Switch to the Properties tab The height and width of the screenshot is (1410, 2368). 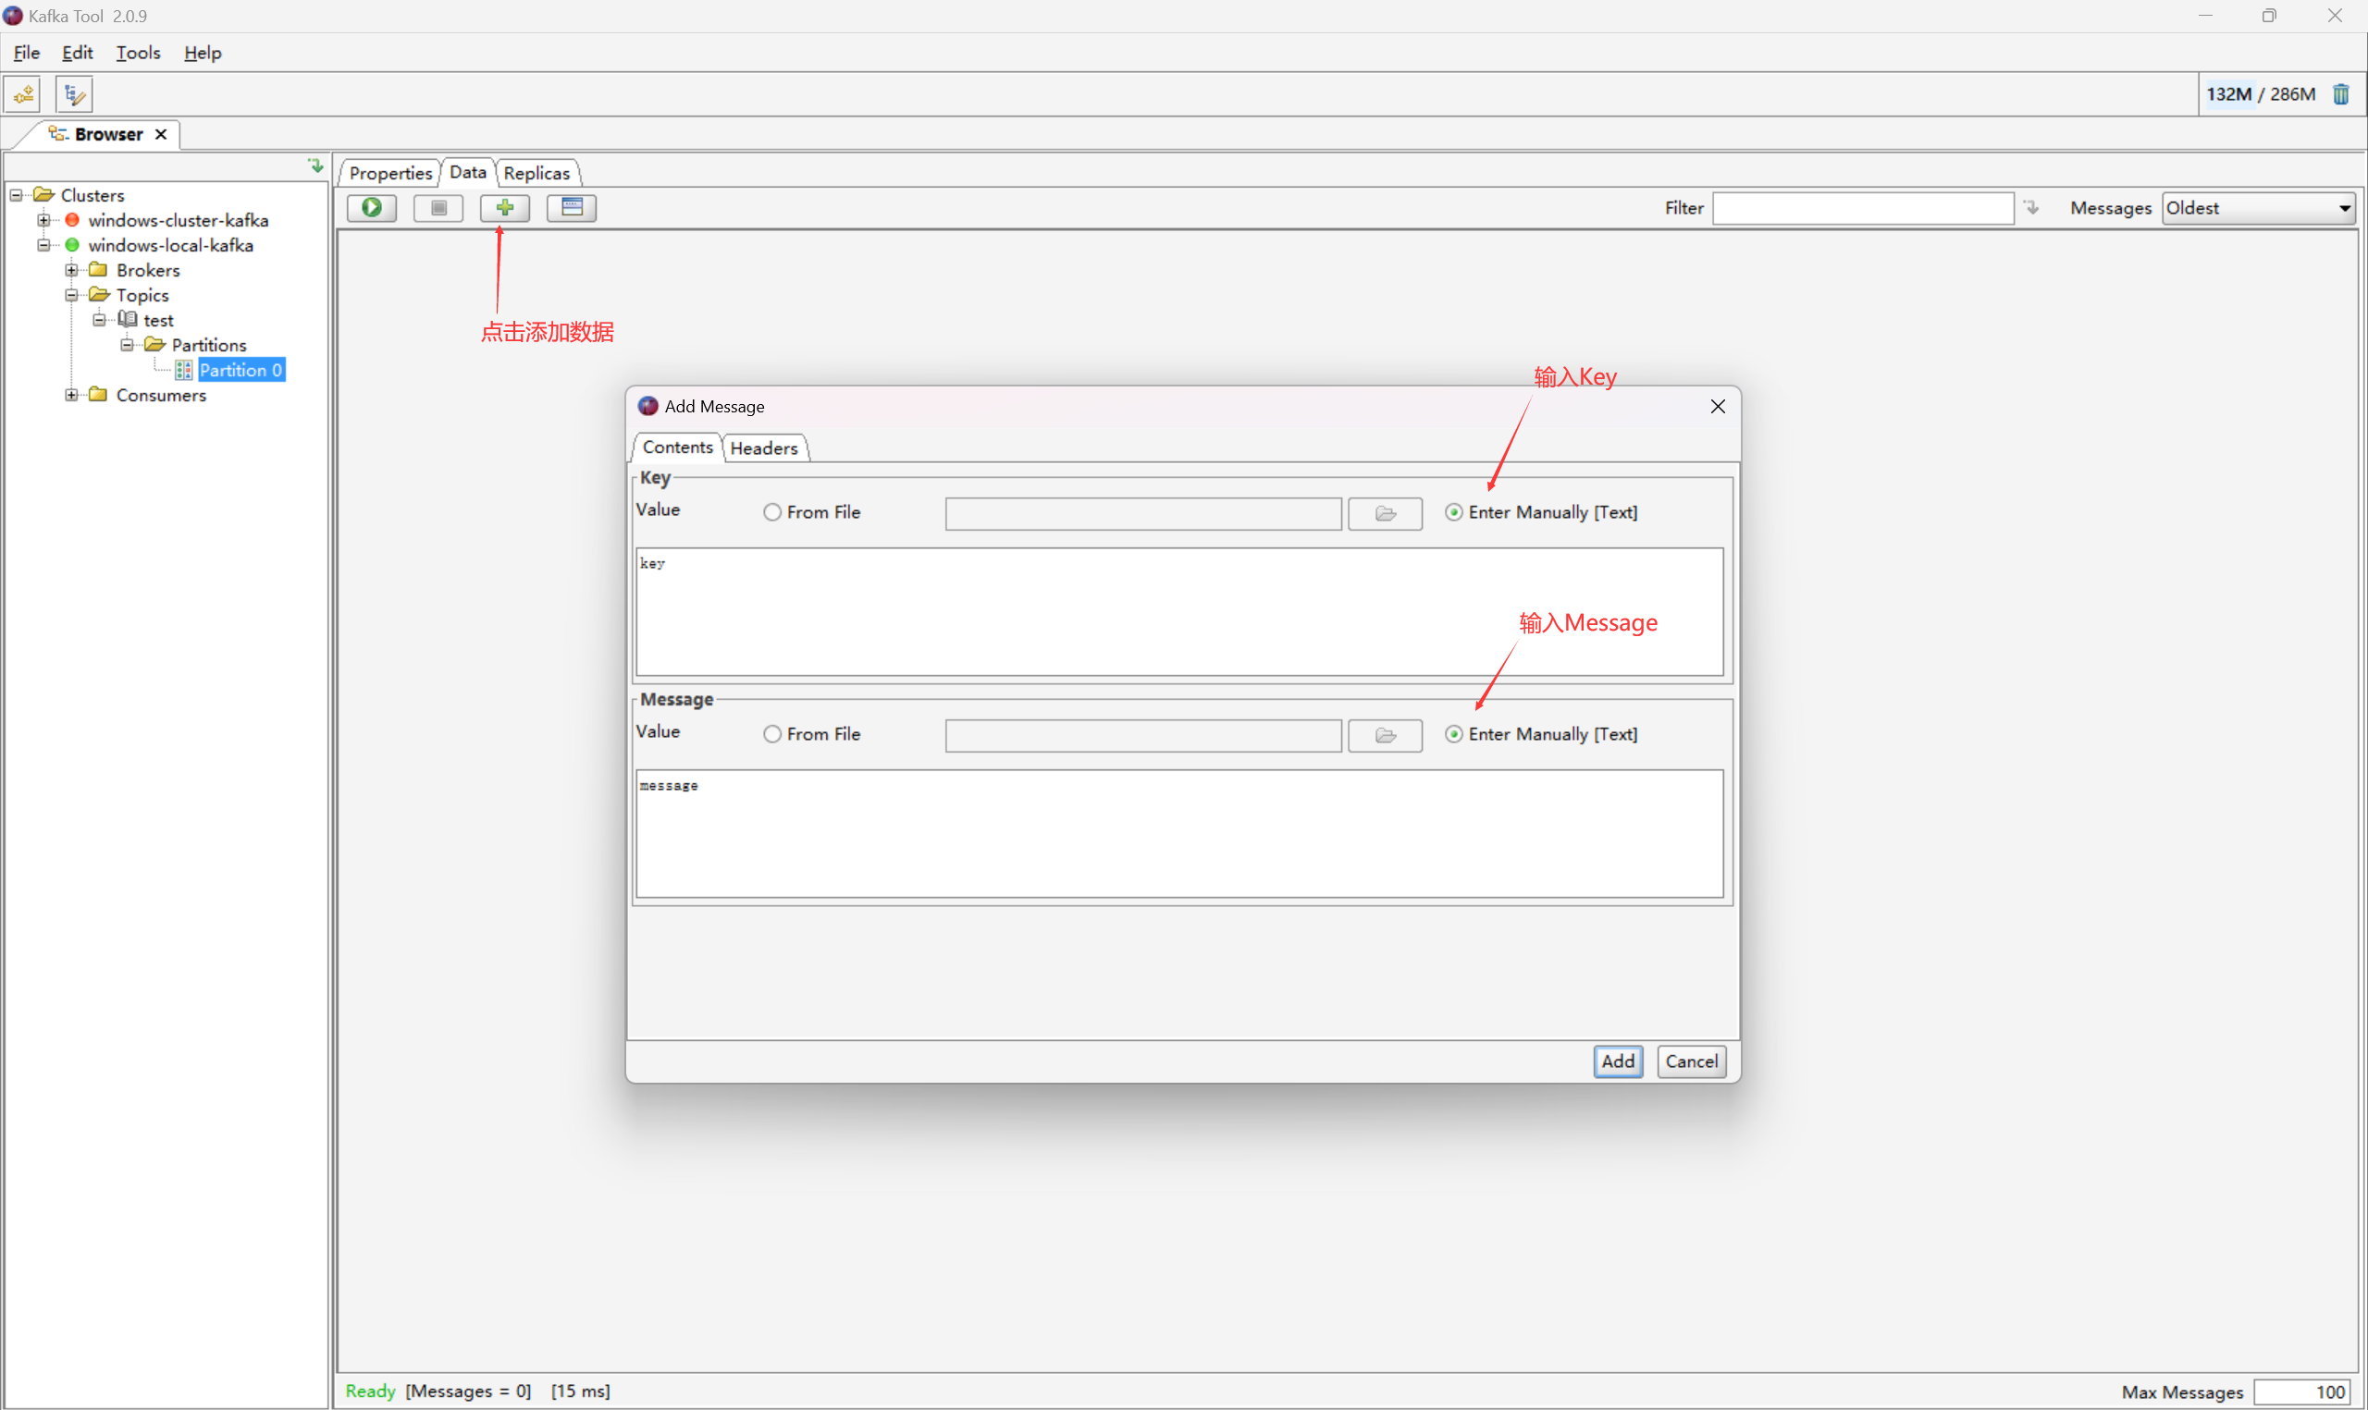390,173
